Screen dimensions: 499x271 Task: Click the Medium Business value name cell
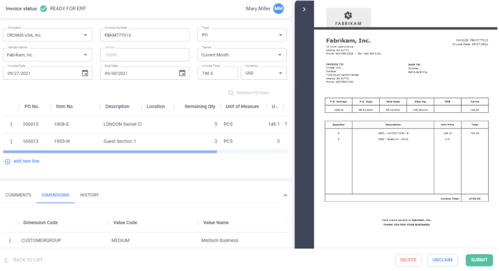coord(220,240)
